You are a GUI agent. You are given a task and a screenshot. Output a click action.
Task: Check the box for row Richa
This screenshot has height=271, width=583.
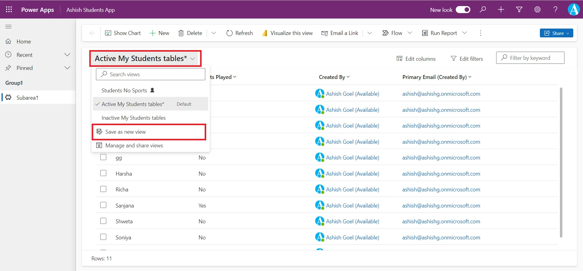pos(103,189)
